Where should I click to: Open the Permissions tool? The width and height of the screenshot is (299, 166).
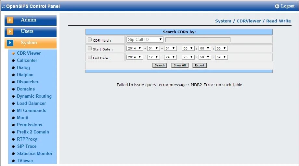pos(30,125)
